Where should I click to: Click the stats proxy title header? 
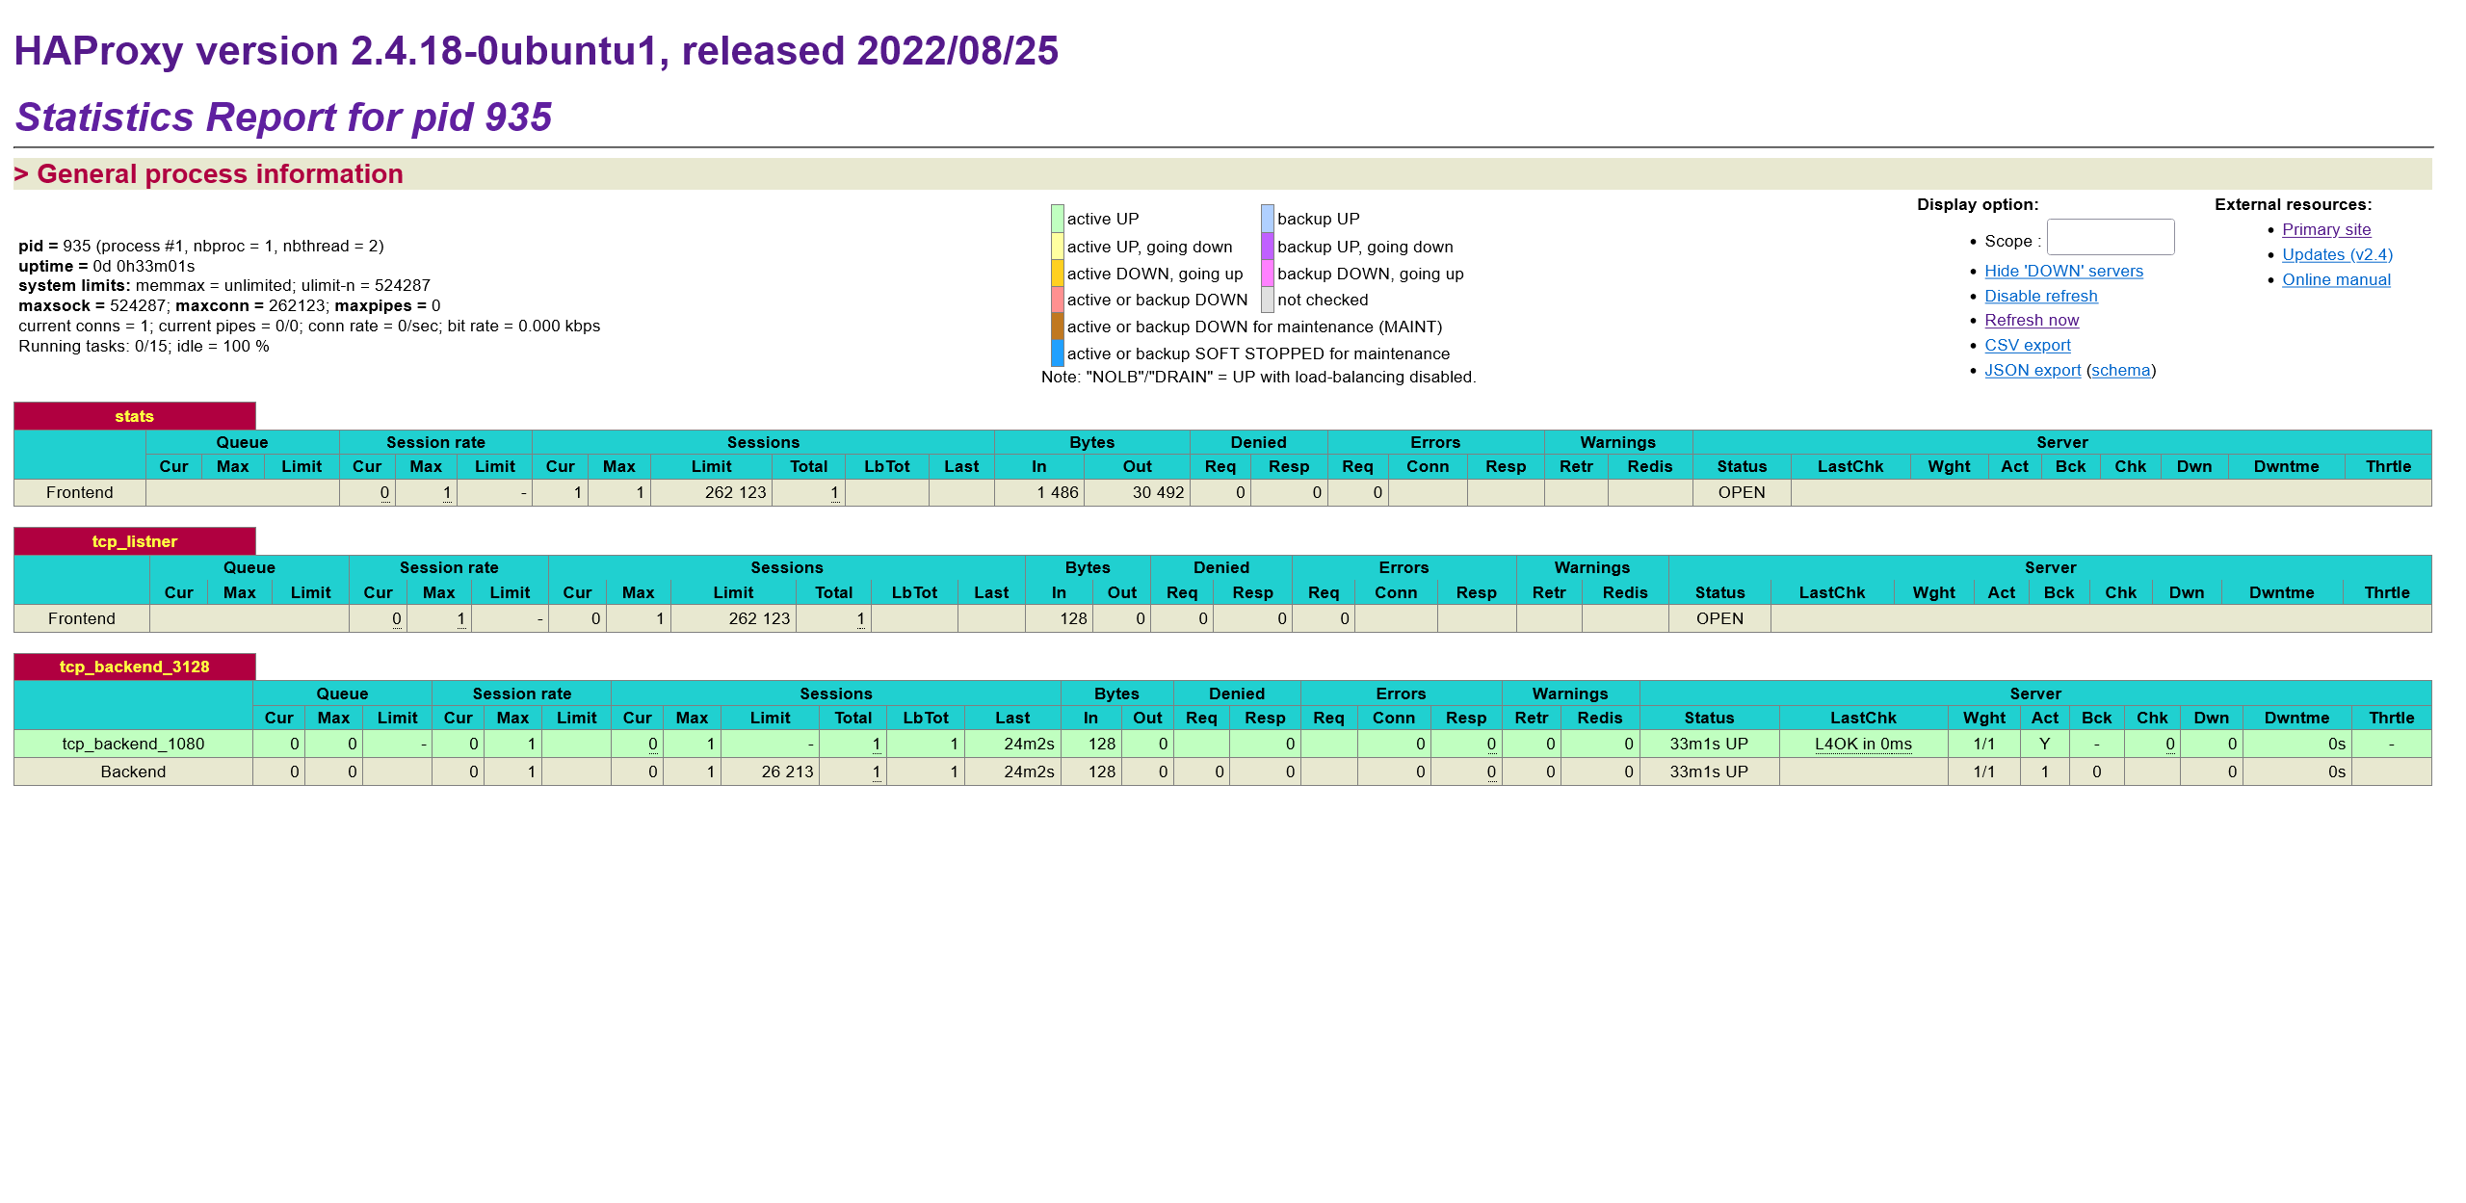pyautogui.click(x=134, y=416)
